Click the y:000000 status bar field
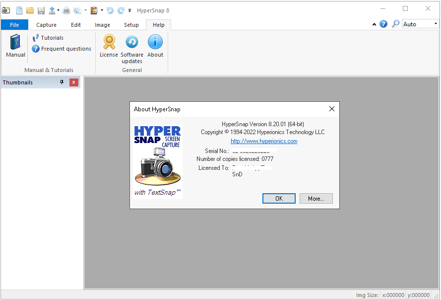441x300 pixels. 419,295
